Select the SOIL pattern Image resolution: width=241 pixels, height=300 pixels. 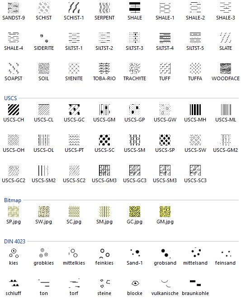(x=44, y=68)
